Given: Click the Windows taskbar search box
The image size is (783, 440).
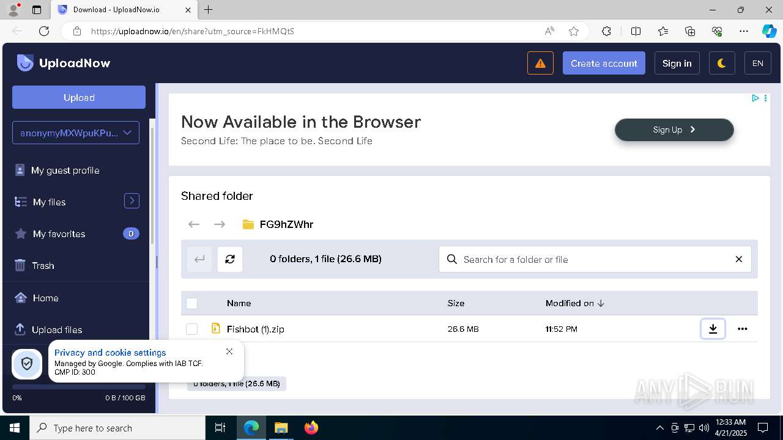Looking at the screenshot, I should (x=117, y=428).
